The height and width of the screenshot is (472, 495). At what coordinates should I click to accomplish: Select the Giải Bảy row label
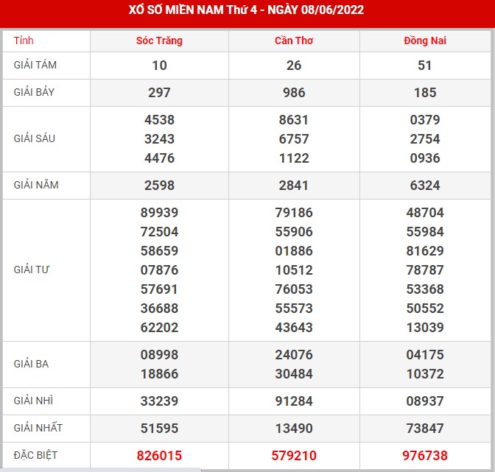pos(35,92)
